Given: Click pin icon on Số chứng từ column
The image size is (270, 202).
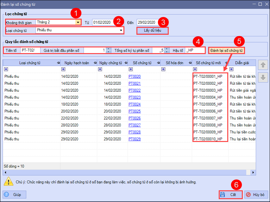Looking at the screenshot, I should pyautogui.click(x=158, y=63).
